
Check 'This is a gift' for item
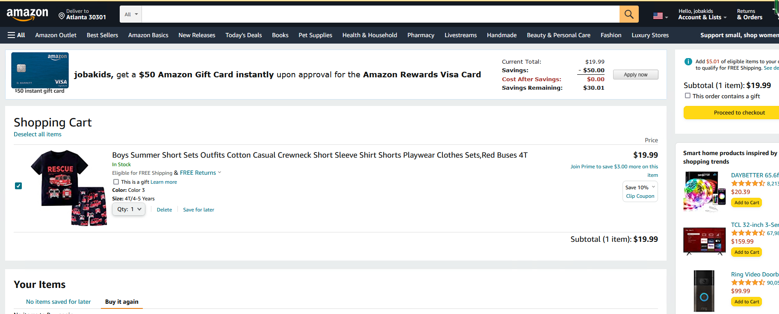click(116, 182)
